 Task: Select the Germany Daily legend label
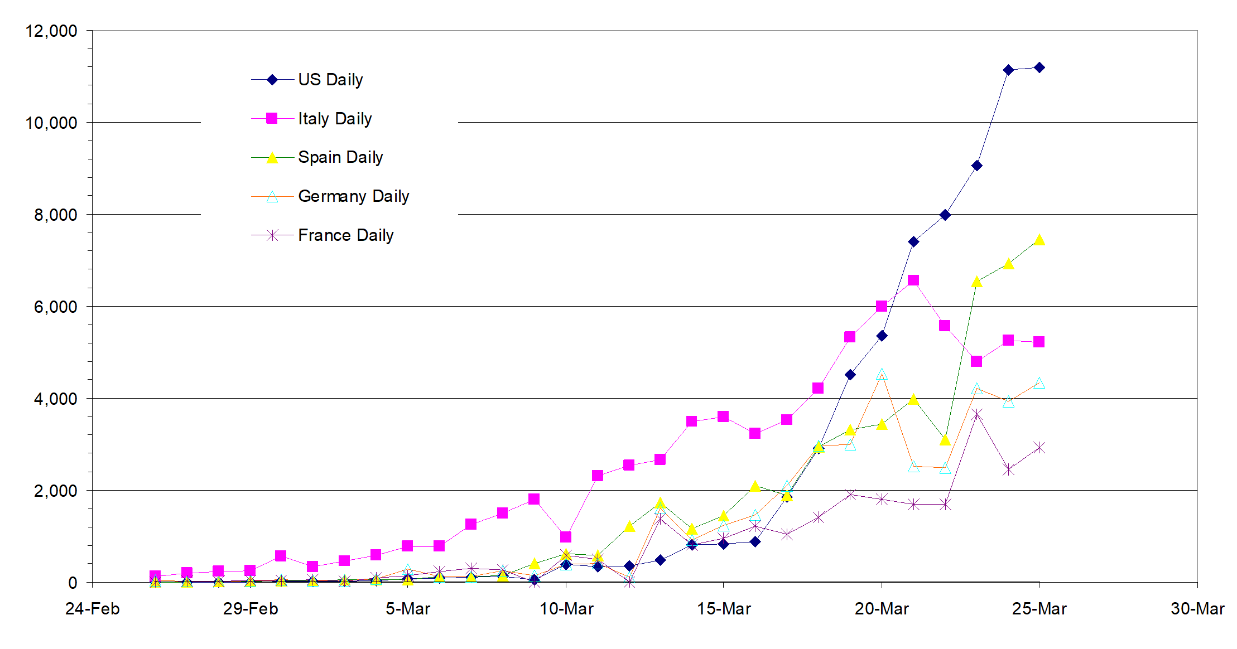click(354, 196)
